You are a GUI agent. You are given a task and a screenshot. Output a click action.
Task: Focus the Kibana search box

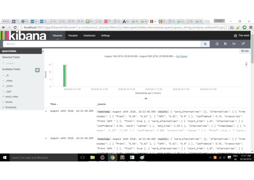point(102,44)
